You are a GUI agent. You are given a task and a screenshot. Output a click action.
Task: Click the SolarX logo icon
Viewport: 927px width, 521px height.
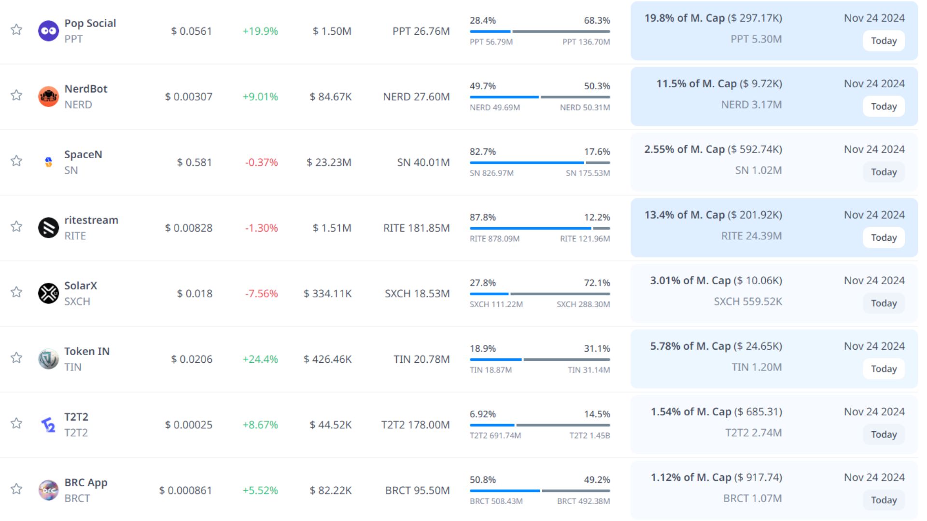tap(48, 293)
